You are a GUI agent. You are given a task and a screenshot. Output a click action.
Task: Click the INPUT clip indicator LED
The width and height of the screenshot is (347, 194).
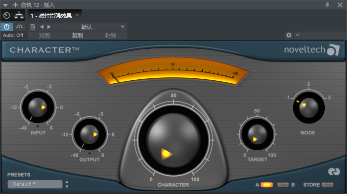[38, 127]
